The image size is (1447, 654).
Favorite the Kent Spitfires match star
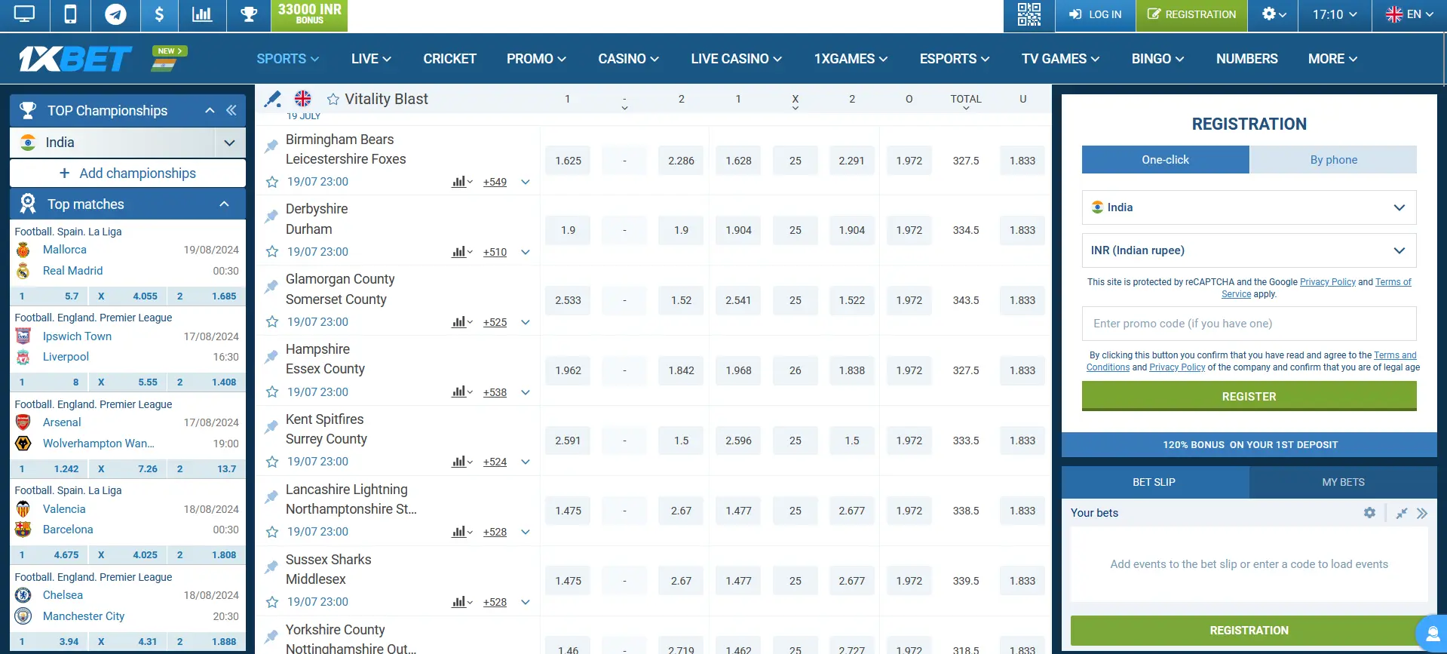272,462
